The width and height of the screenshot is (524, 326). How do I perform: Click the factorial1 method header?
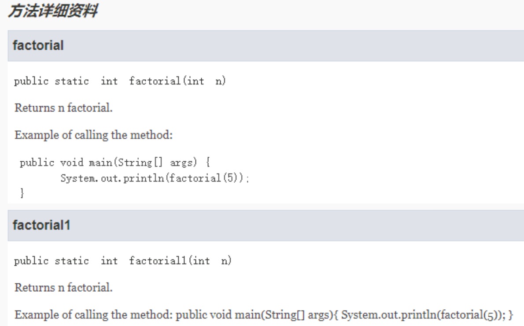[266, 226]
